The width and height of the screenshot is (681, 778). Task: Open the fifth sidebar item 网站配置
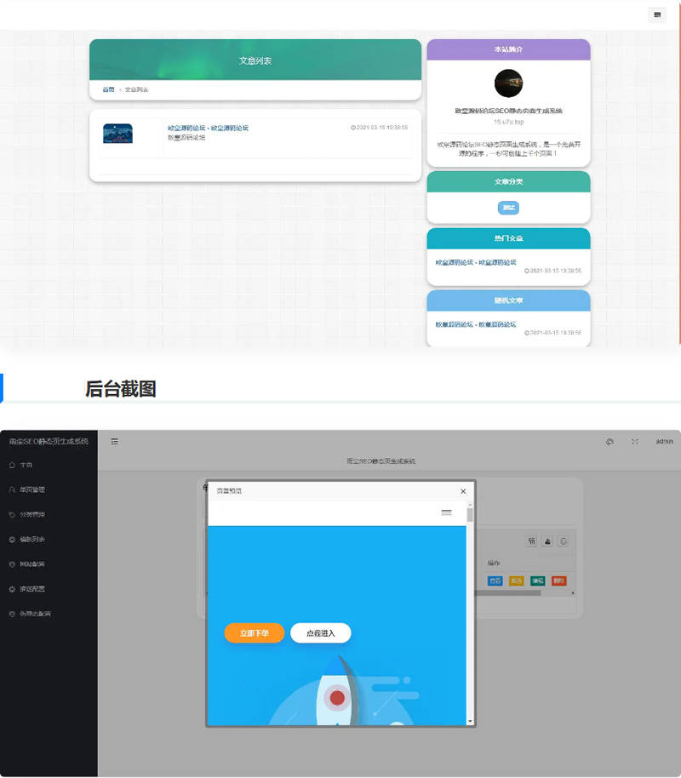(49, 564)
